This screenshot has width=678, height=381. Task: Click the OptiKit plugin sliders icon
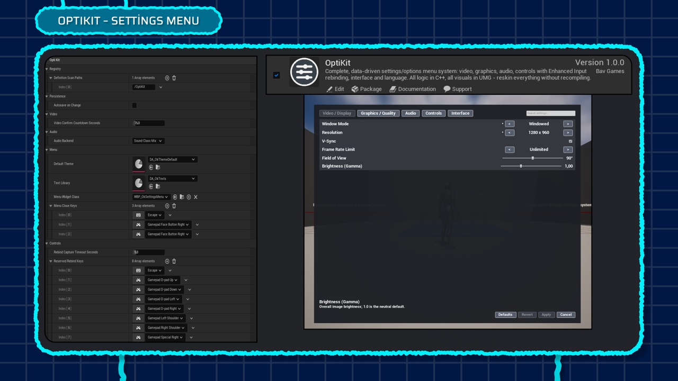coord(304,72)
